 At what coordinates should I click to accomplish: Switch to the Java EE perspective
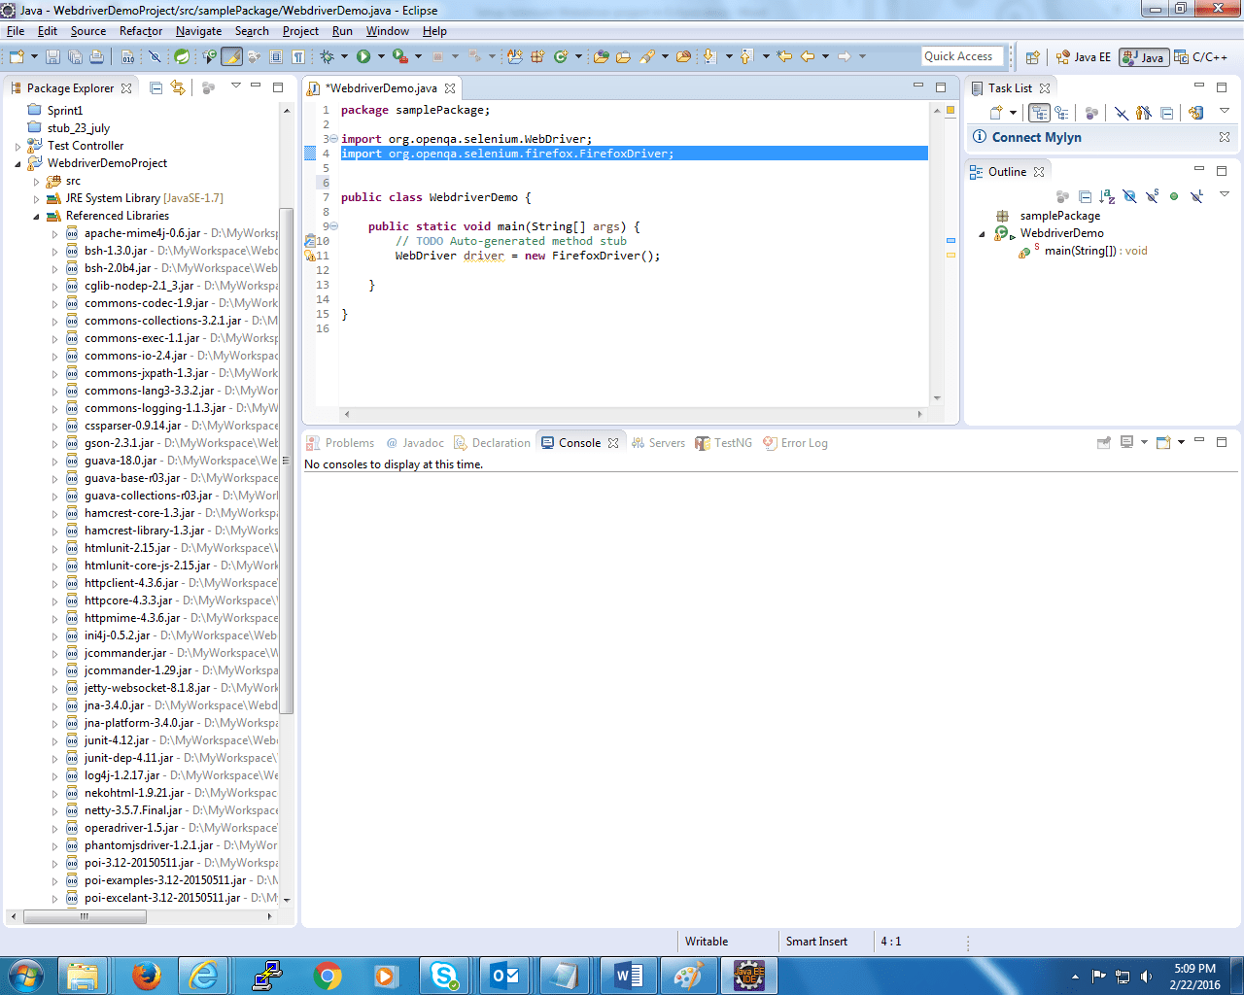point(1084,57)
